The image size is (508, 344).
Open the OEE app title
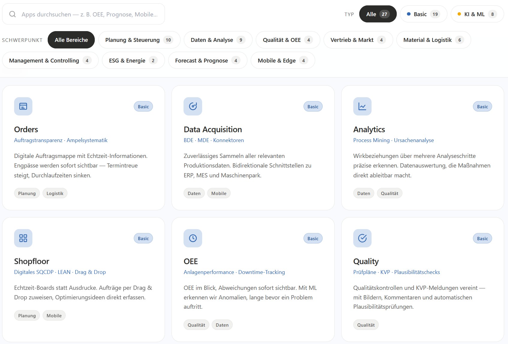tap(191, 261)
